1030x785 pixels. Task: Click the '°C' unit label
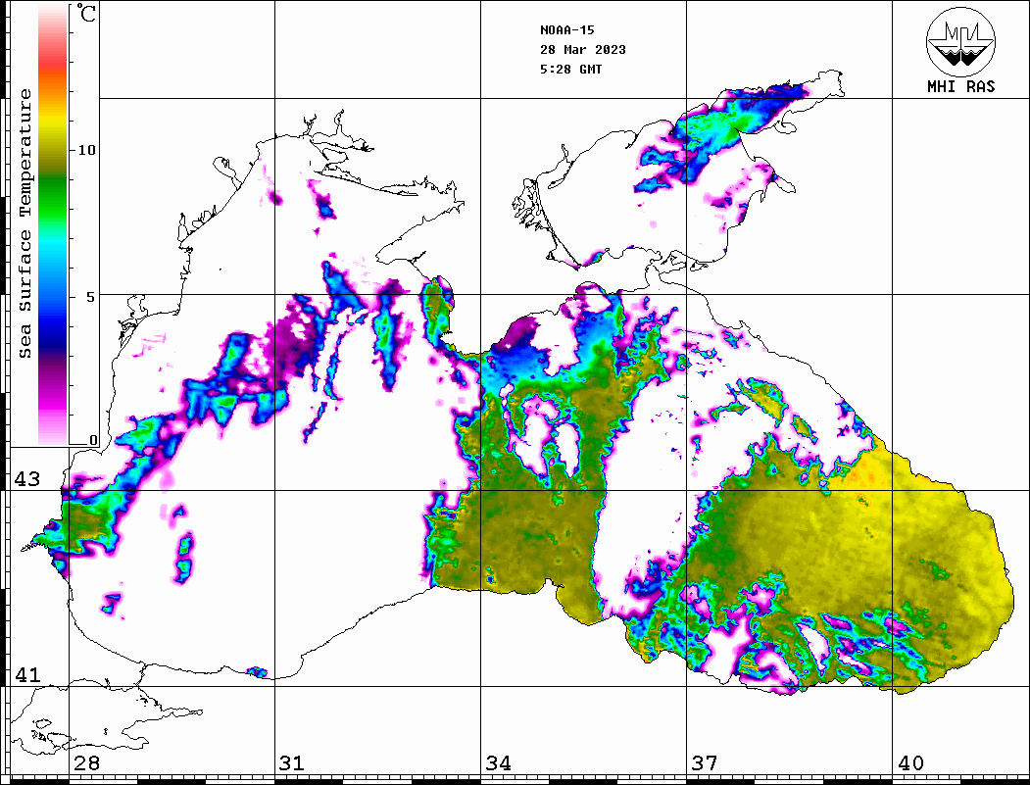86,13
